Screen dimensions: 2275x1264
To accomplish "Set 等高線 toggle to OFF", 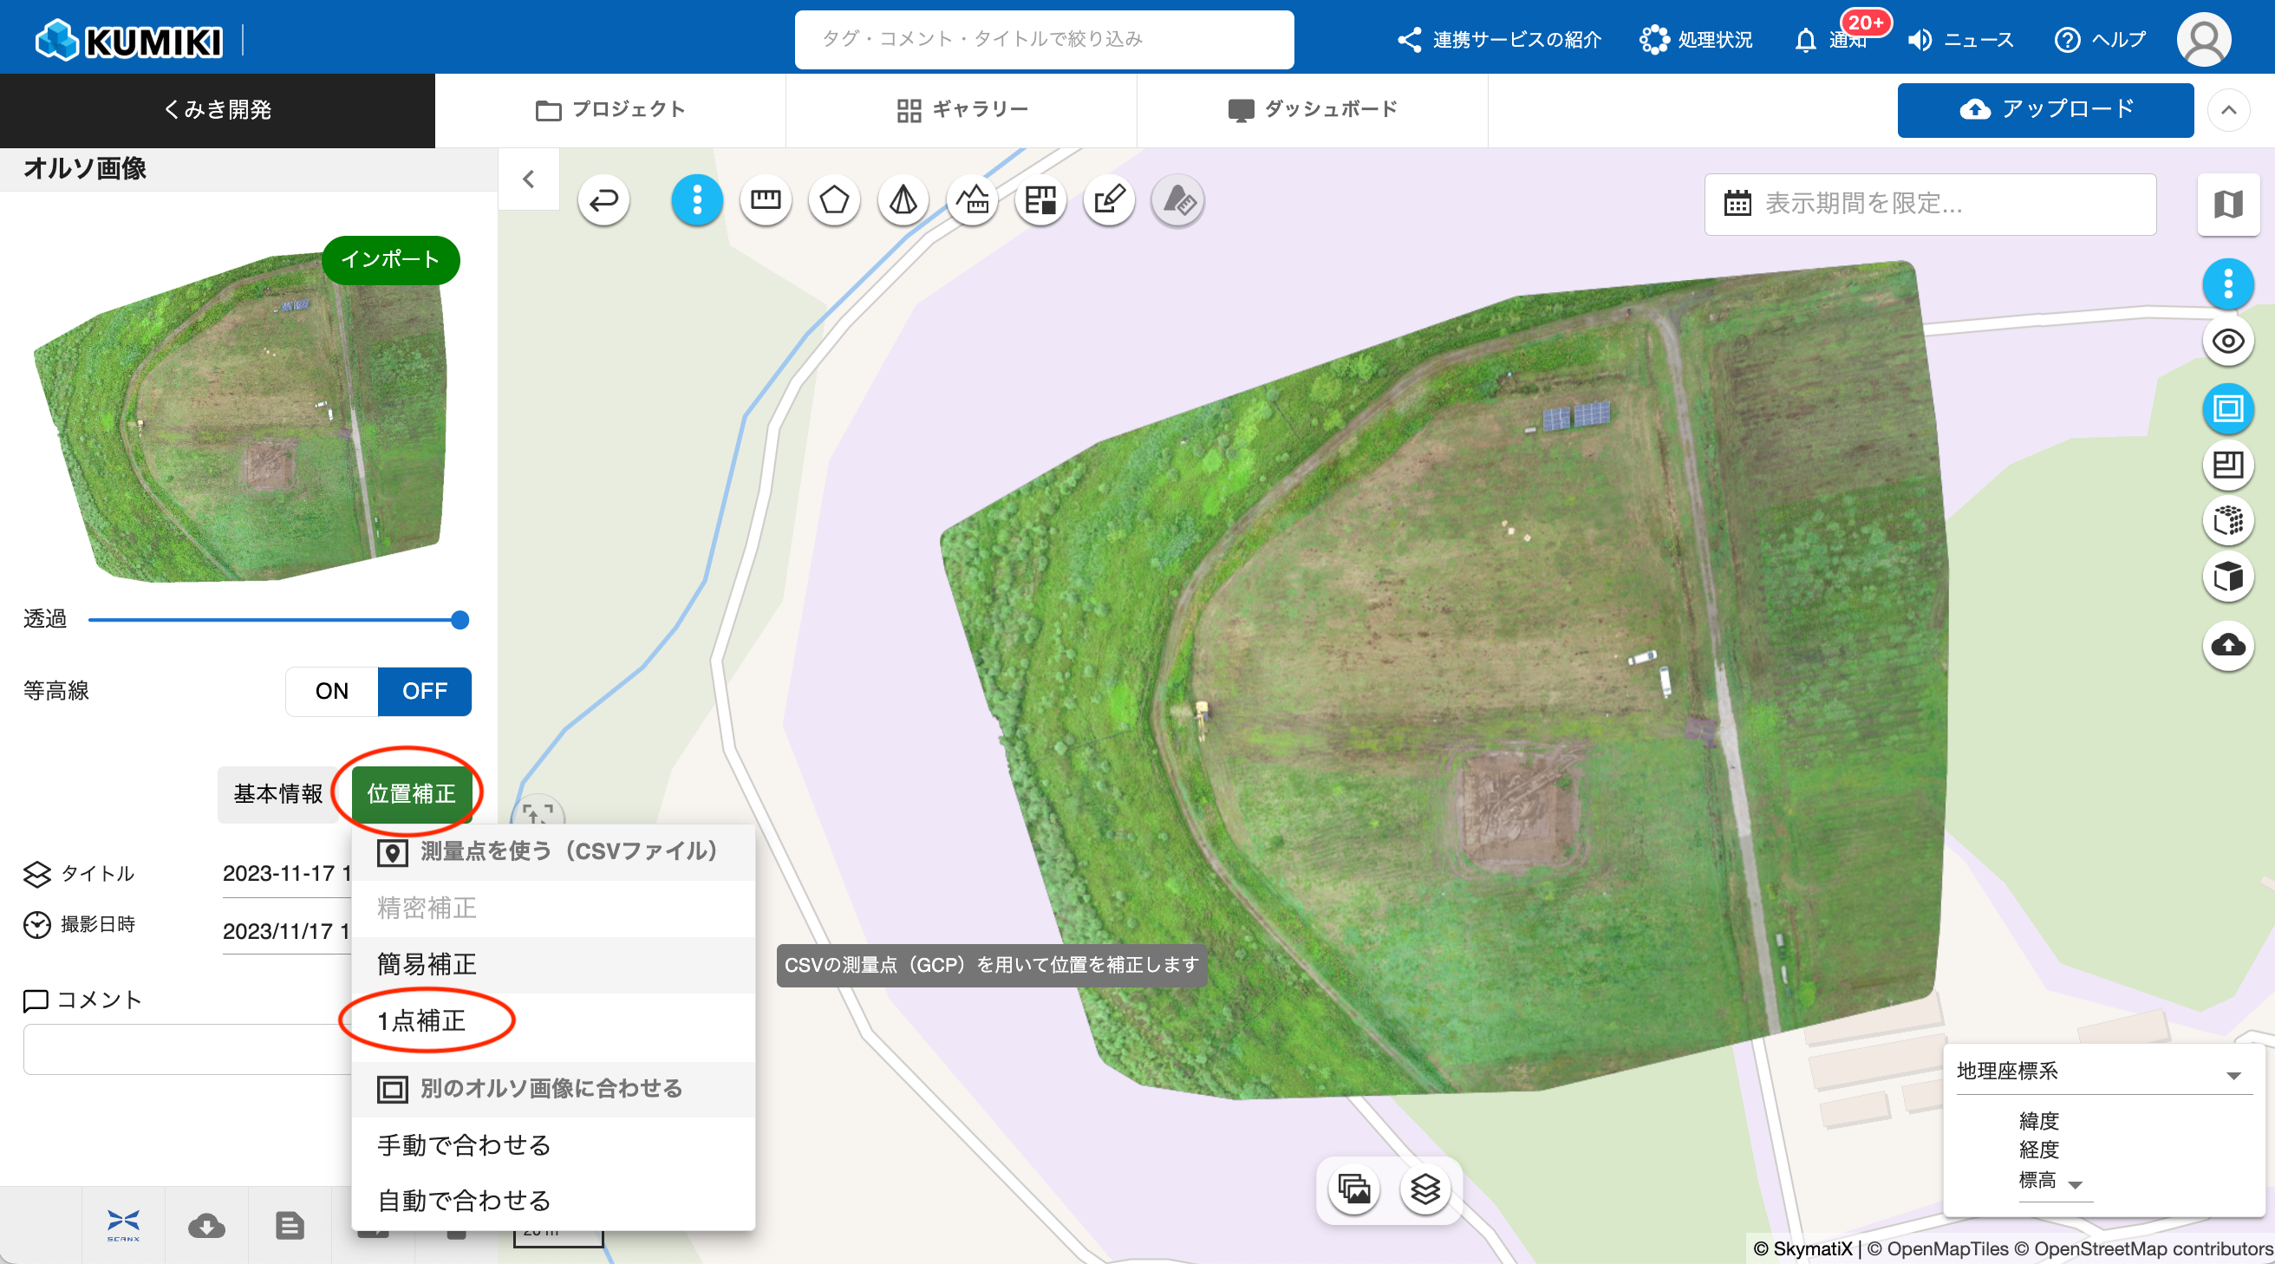I will point(425,691).
